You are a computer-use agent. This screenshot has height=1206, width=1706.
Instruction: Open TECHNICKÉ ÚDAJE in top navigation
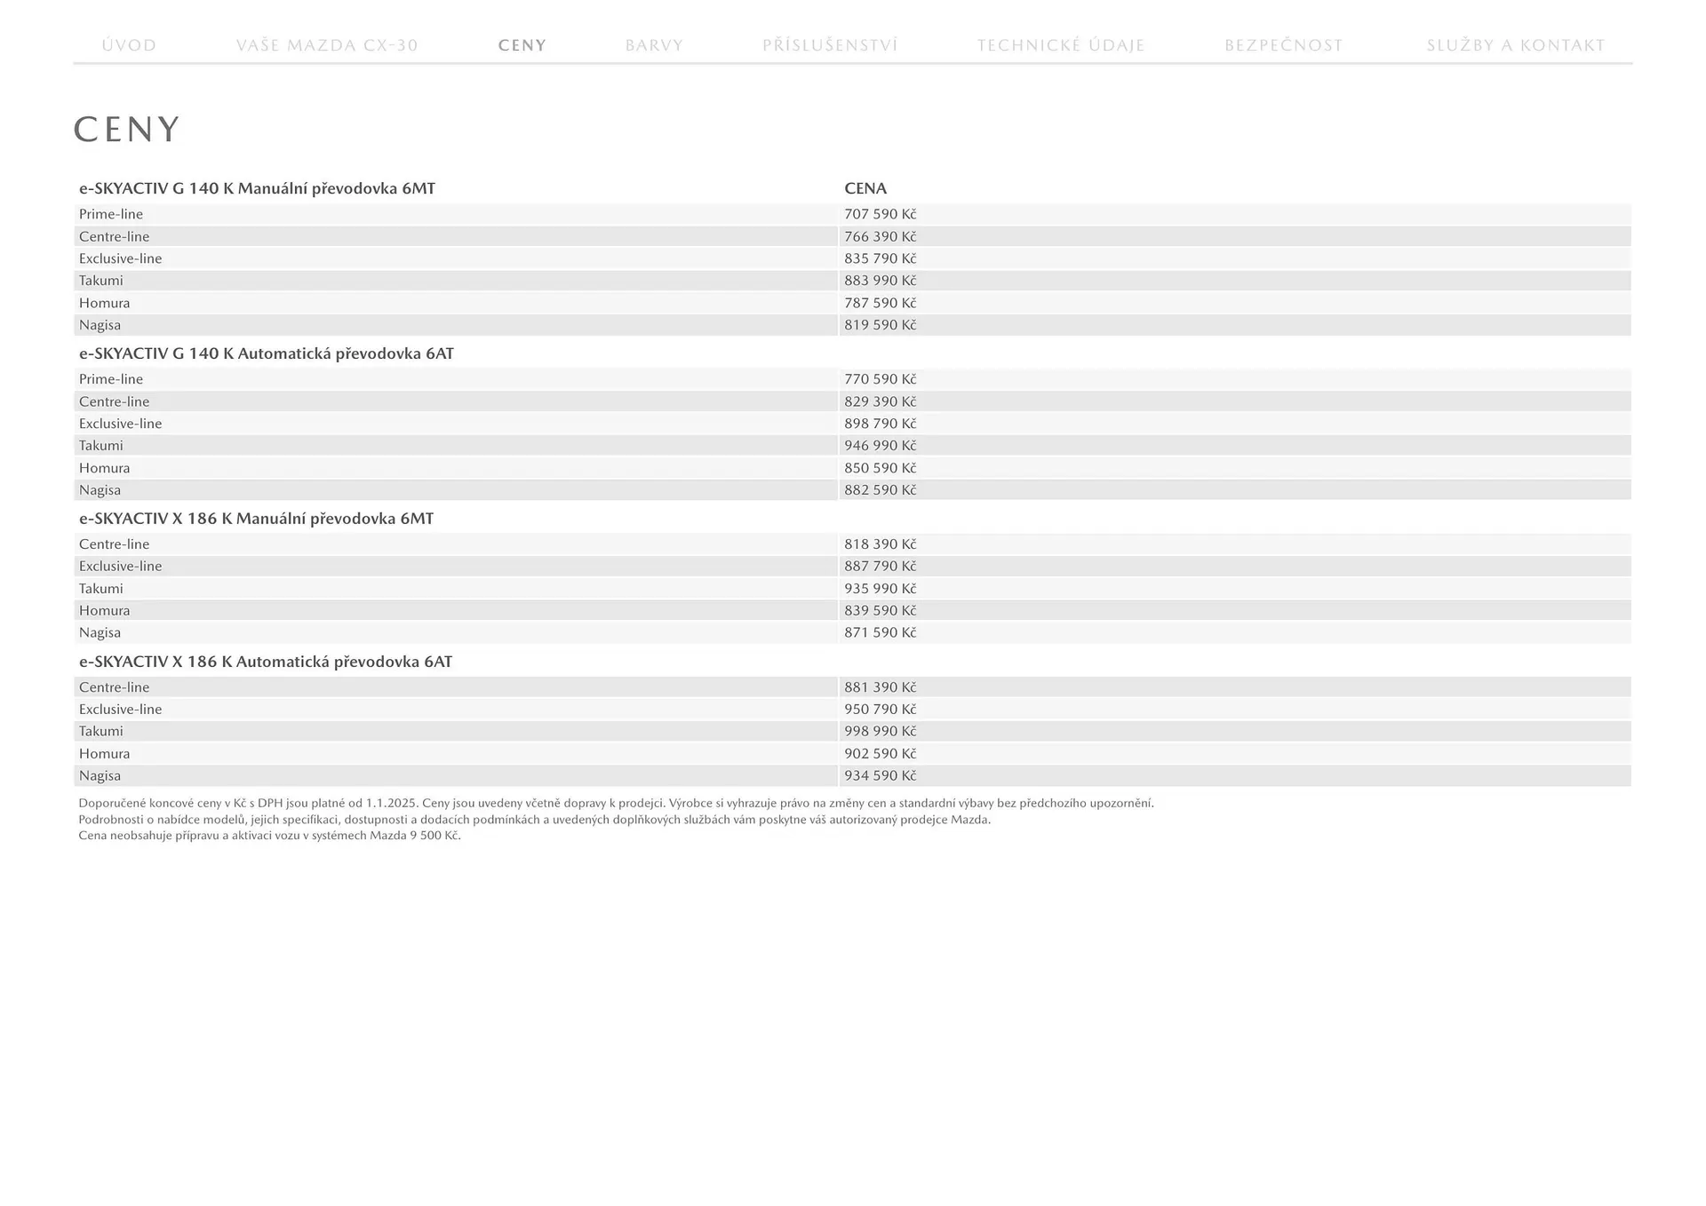[1061, 45]
